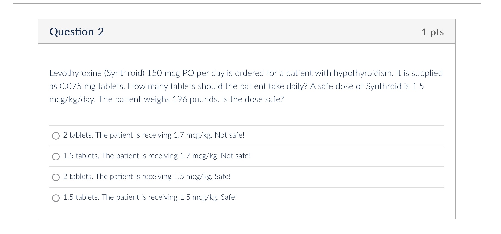The width and height of the screenshot is (501, 234).
Task: Click the 'PO' abbreviation in the question
Action: point(188,73)
